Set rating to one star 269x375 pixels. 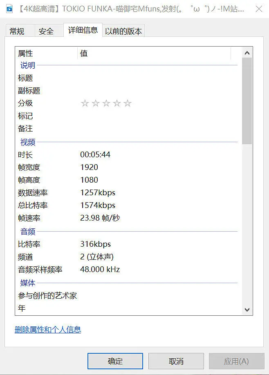(85, 103)
